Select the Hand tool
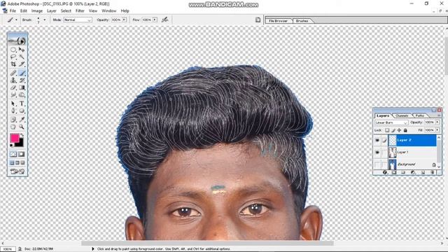This screenshot has height=252, width=448. click(13, 127)
